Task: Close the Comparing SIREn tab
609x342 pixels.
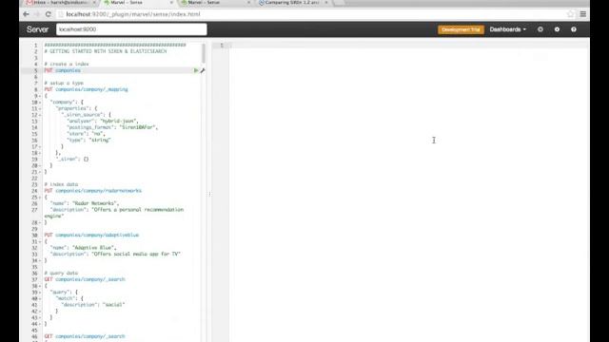Action: coord(325,3)
